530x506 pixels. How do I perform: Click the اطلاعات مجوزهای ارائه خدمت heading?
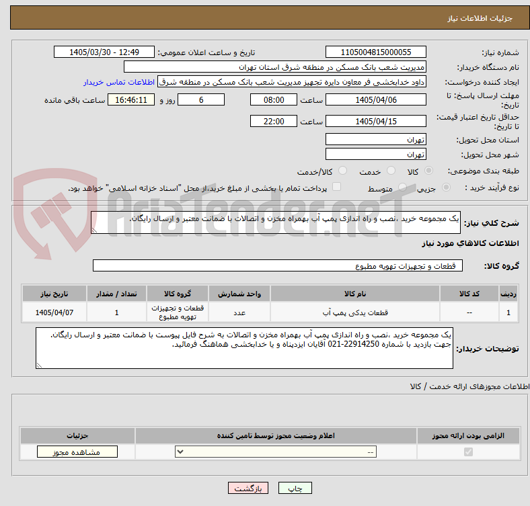(x=469, y=386)
